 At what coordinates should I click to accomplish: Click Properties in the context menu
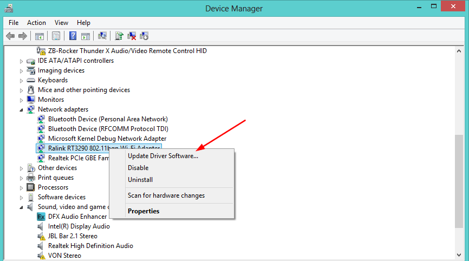[144, 211]
